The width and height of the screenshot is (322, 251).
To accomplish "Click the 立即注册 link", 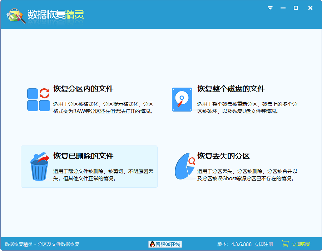I will [264, 244].
